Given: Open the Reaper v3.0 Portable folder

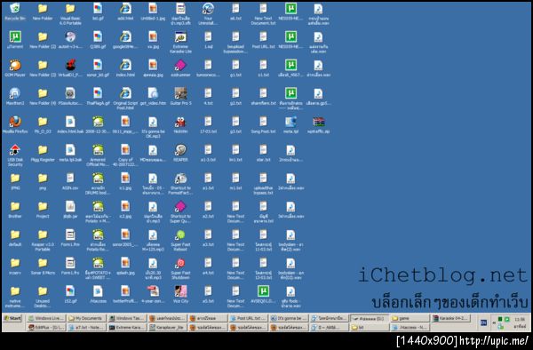Looking at the screenshot, I should [43, 240].
